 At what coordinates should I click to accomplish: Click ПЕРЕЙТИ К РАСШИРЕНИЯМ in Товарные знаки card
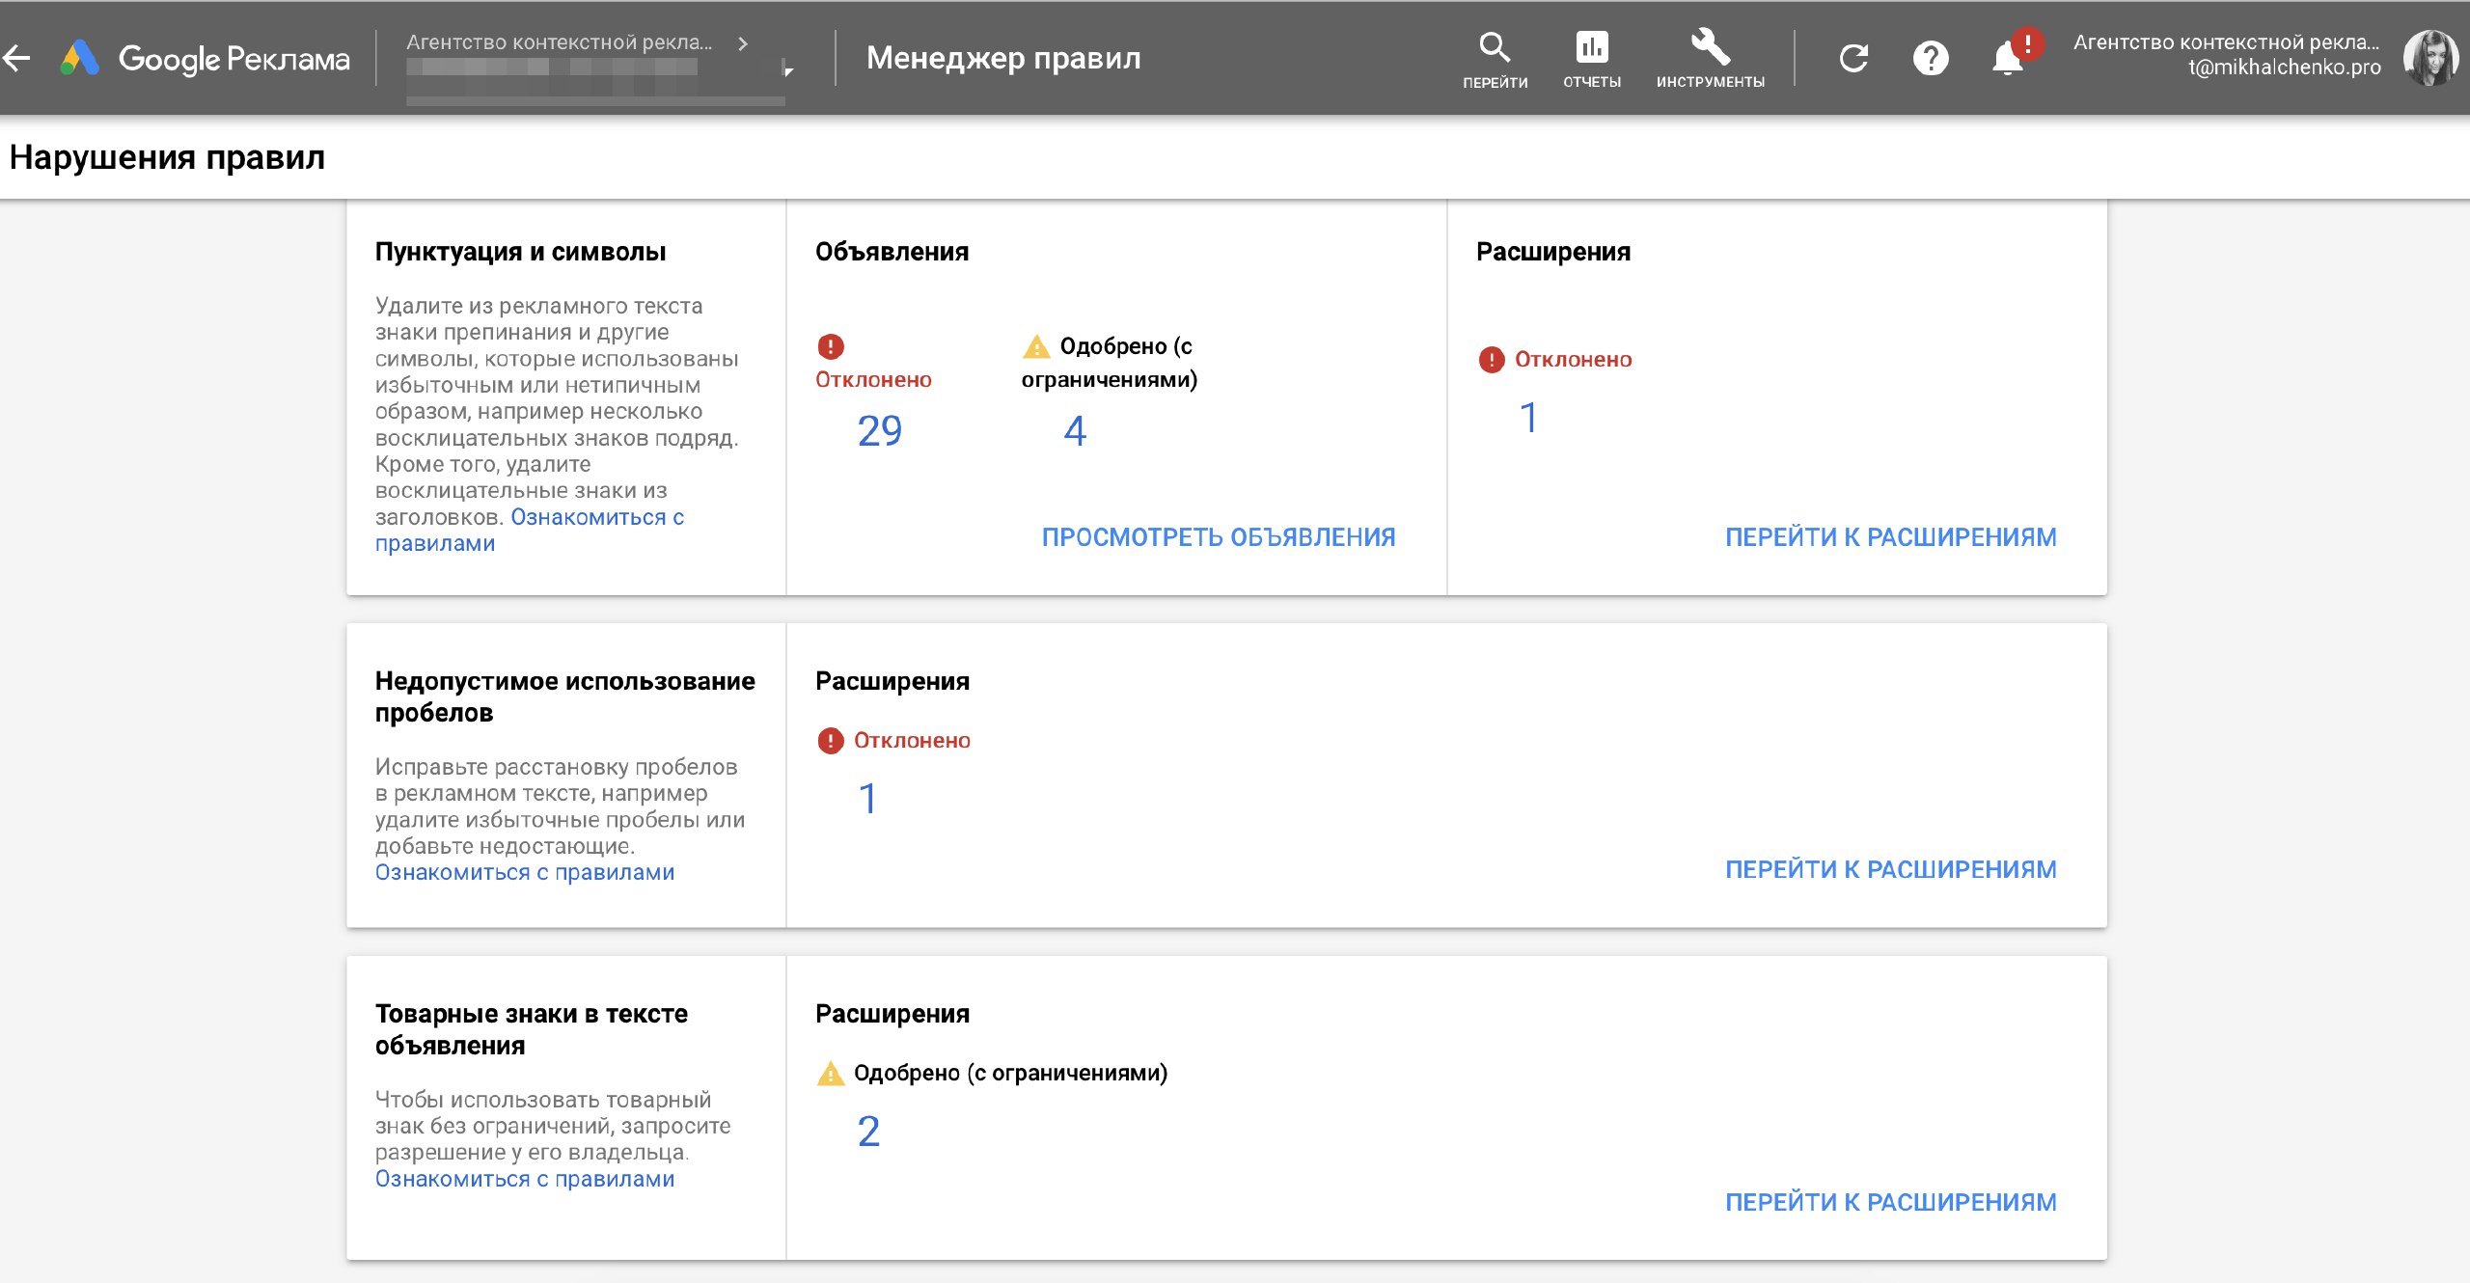pyautogui.click(x=1890, y=1202)
